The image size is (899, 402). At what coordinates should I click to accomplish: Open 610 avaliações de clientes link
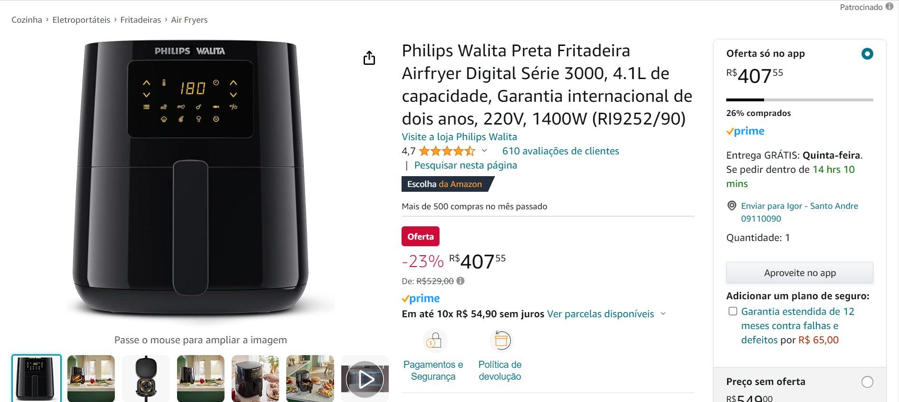(x=561, y=151)
